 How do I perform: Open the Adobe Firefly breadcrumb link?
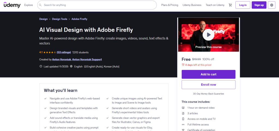click(x=79, y=19)
